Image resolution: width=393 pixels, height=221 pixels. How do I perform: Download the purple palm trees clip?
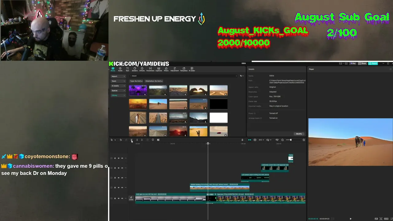145,94
